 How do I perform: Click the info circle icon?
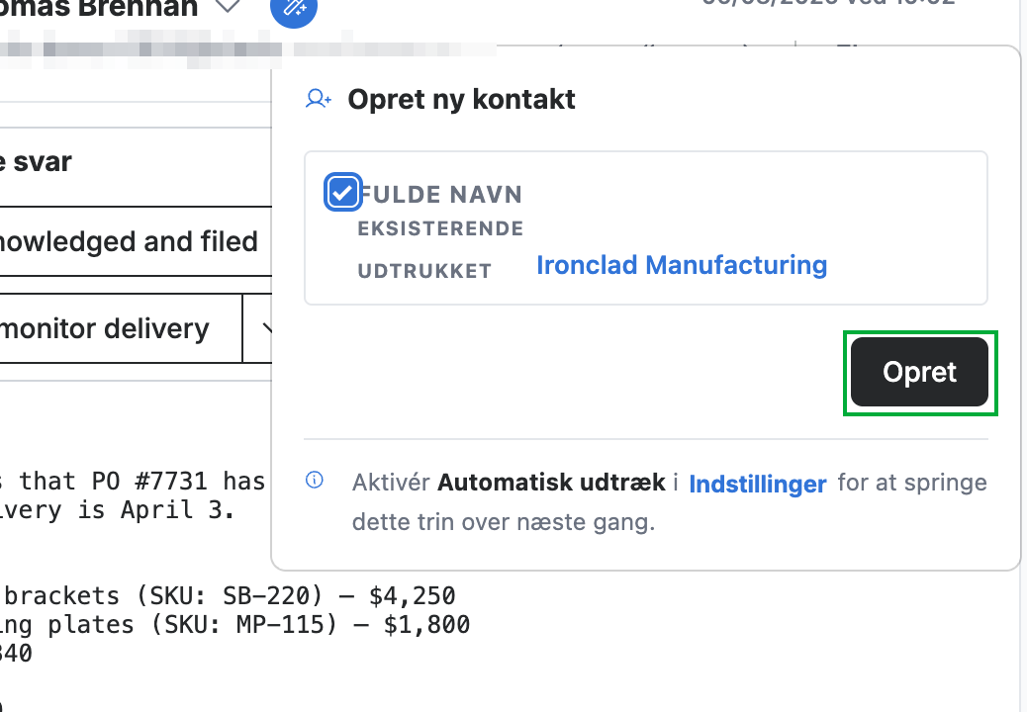click(x=315, y=481)
